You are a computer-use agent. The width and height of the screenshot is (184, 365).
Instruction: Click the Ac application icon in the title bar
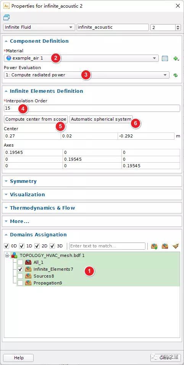pos(6,6)
